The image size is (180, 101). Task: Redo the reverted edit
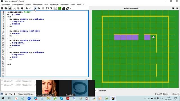point(30,8)
